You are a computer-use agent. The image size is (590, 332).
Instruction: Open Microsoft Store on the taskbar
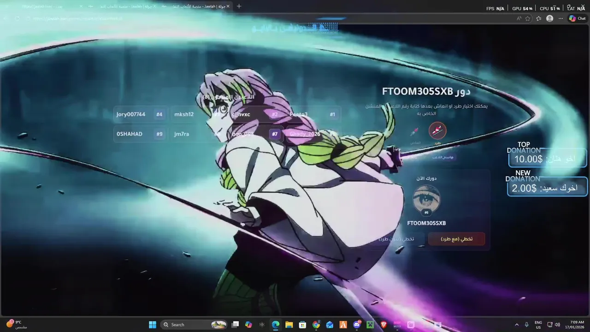pos(302,325)
